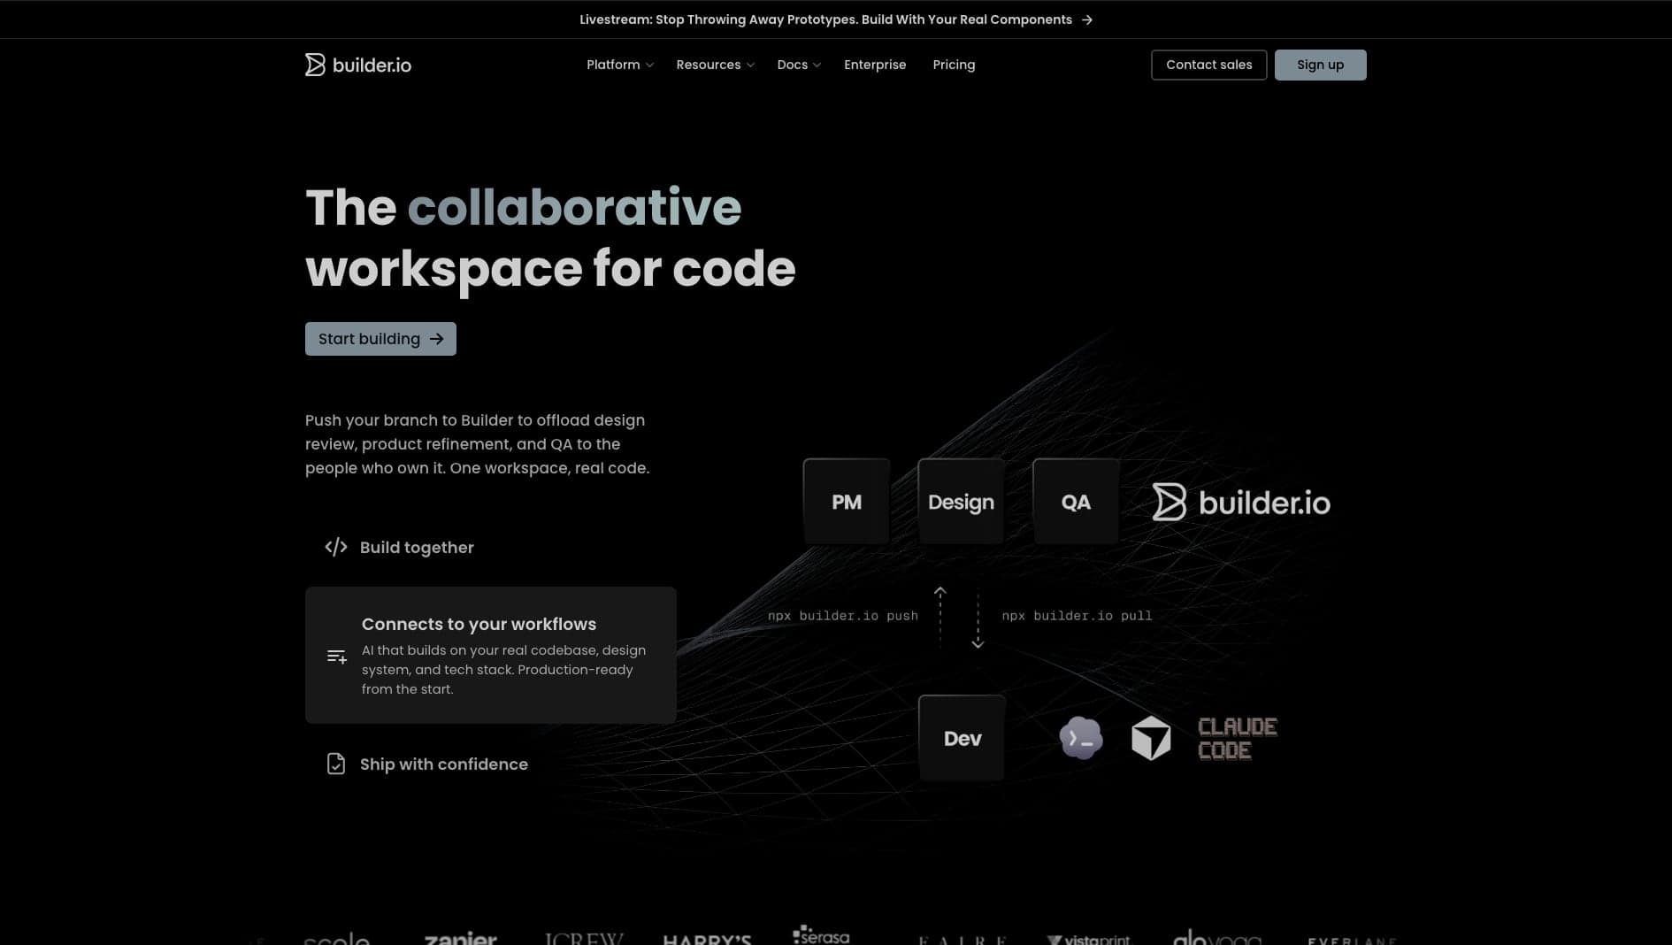Click the arrow icon inside Start building
Viewport: 1672px width, 945px height.
point(436,339)
